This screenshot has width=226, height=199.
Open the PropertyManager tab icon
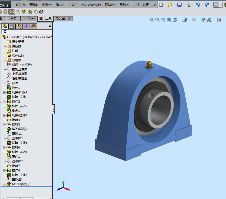(12, 26)
